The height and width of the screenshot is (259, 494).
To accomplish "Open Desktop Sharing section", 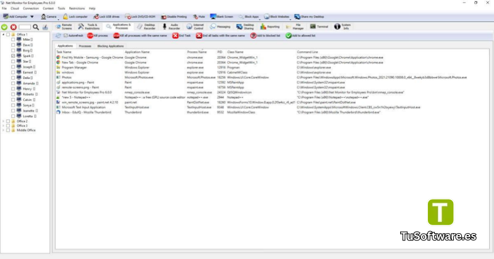I will coord(245,27).
